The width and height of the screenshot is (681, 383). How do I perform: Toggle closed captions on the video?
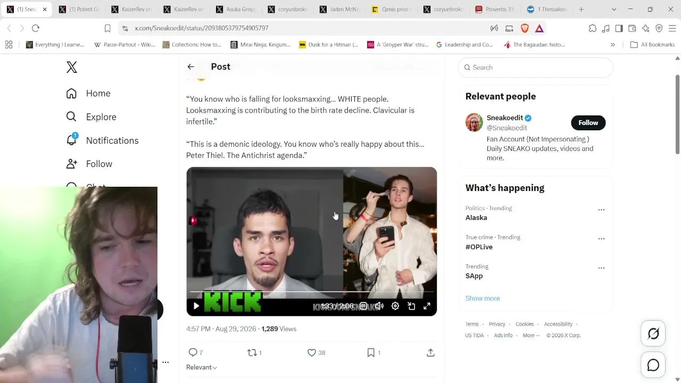tap(363, 306)
